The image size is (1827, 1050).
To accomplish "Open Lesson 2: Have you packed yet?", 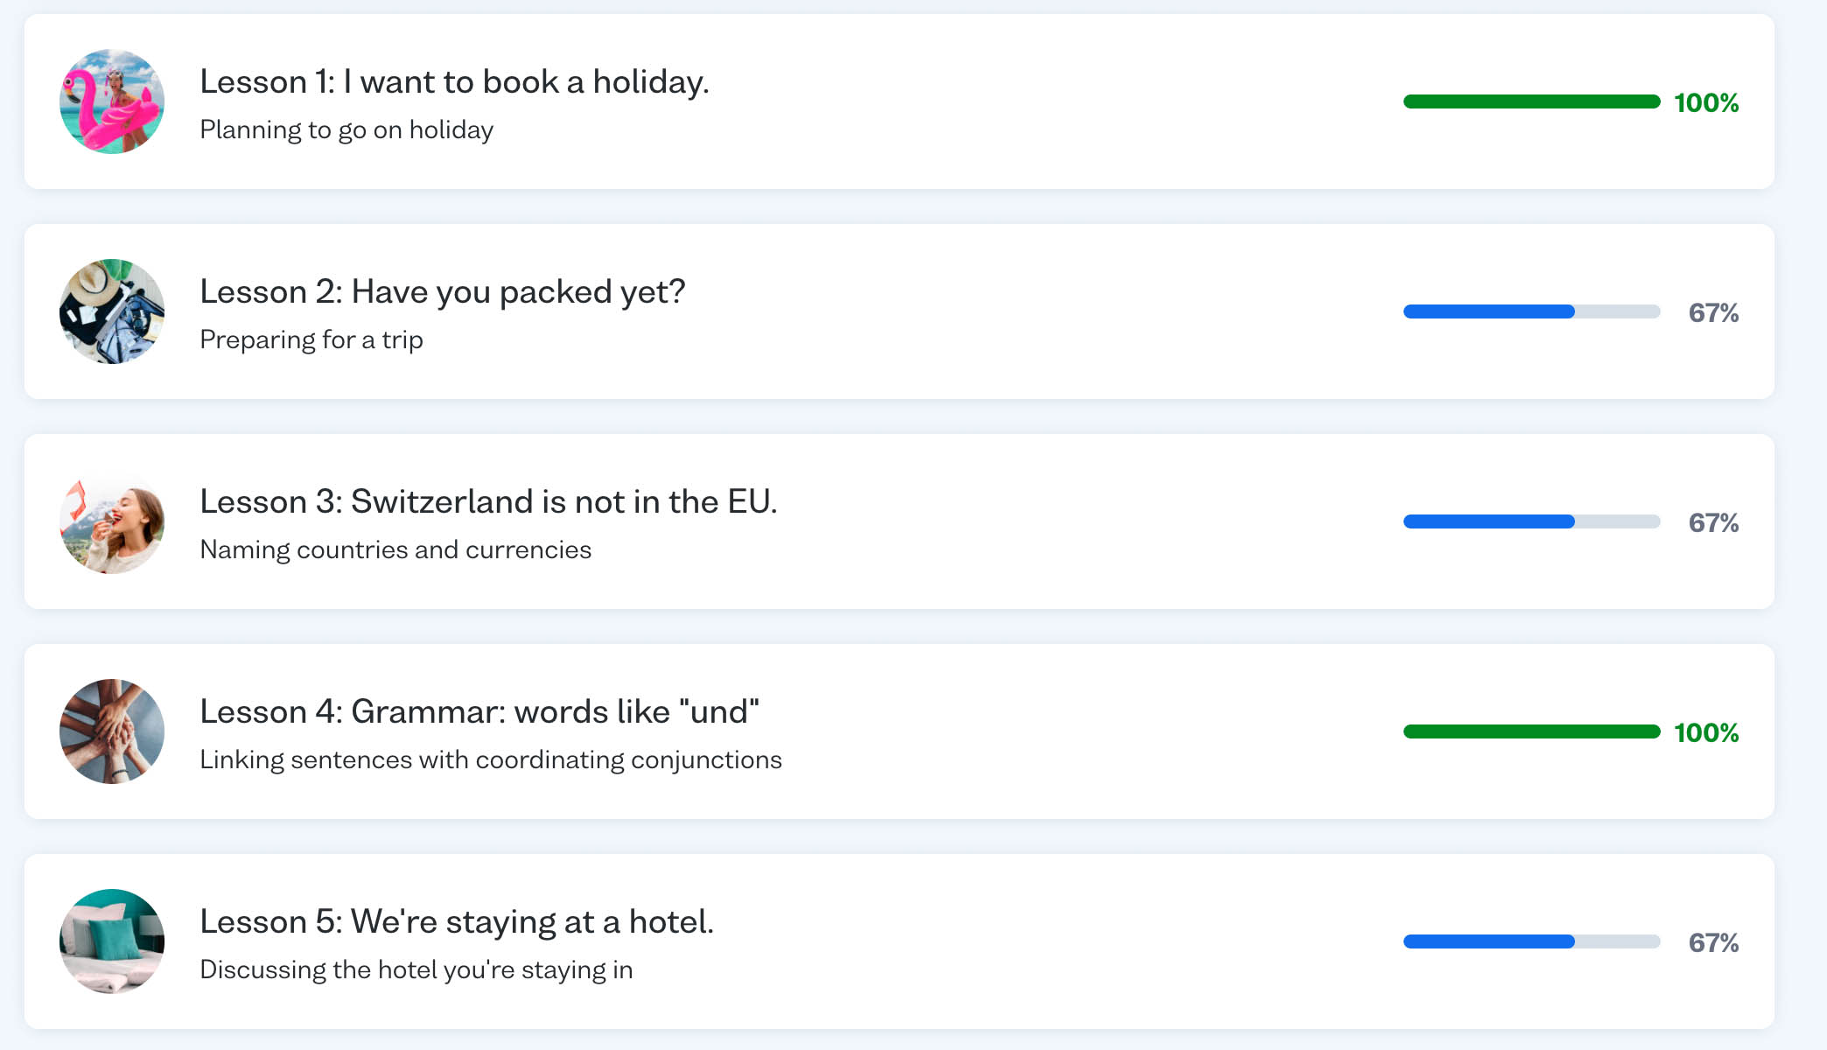I will pos(443,291).
